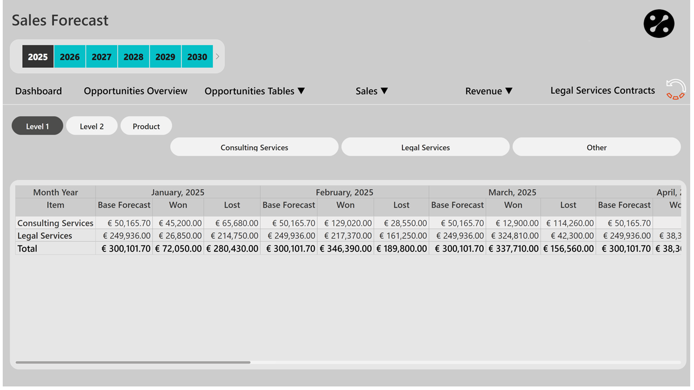The image size is (694, 390).
Task: Click the reset filters arrow icon
Action: pos(676,89)
